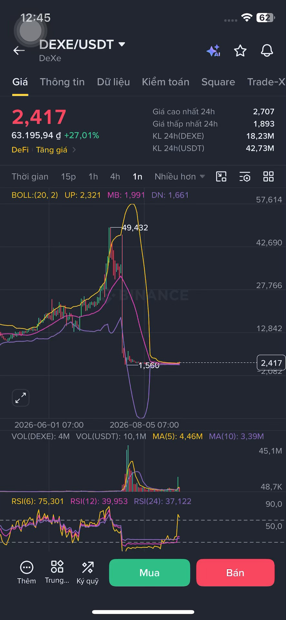Screen dimensions: 286x620
Task: Tap the red Bán sell button
Action: pos(235,573)
